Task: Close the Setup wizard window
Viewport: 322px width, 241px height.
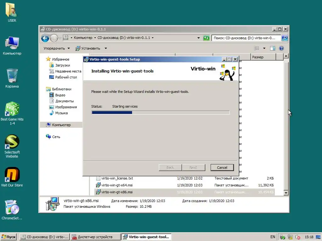Action: point(235,59)
